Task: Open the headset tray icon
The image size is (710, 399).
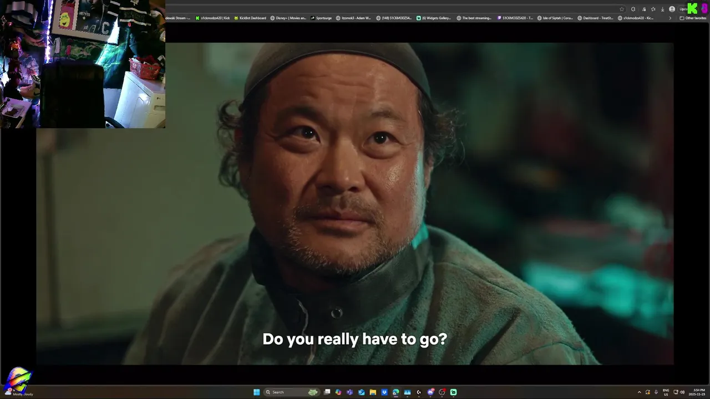Action: (x=647, y=392)
